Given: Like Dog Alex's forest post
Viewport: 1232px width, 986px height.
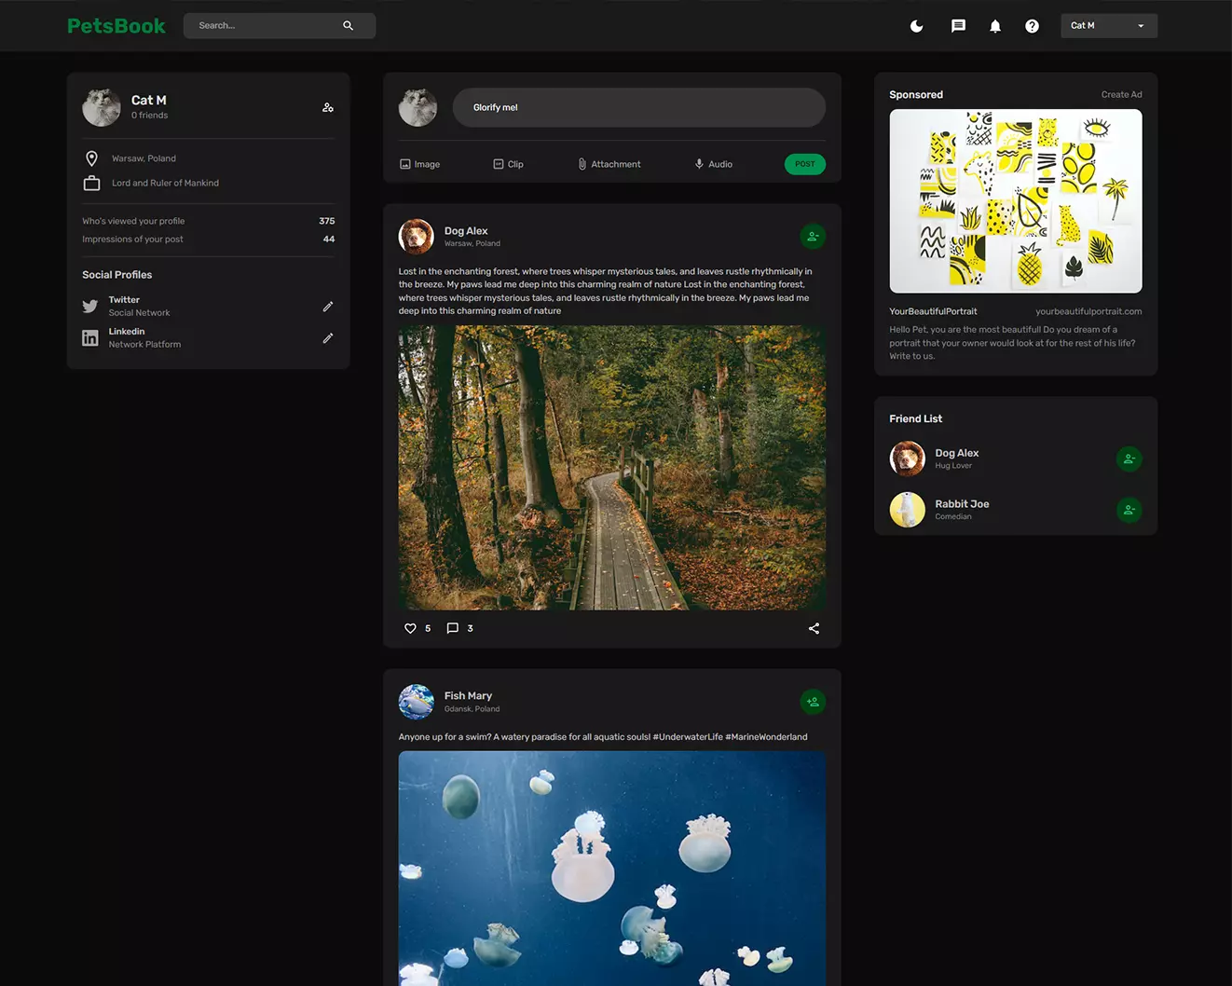Looking at the screenshot, I should click(x=410, y=628).
